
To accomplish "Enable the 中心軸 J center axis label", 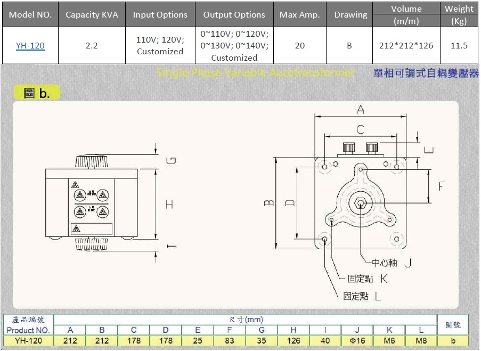I will point(383,263).
